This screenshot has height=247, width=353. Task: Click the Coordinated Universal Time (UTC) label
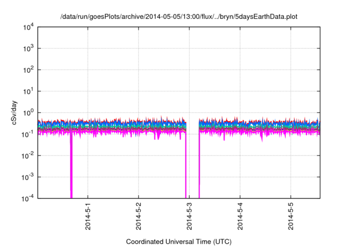pos(179,241)
